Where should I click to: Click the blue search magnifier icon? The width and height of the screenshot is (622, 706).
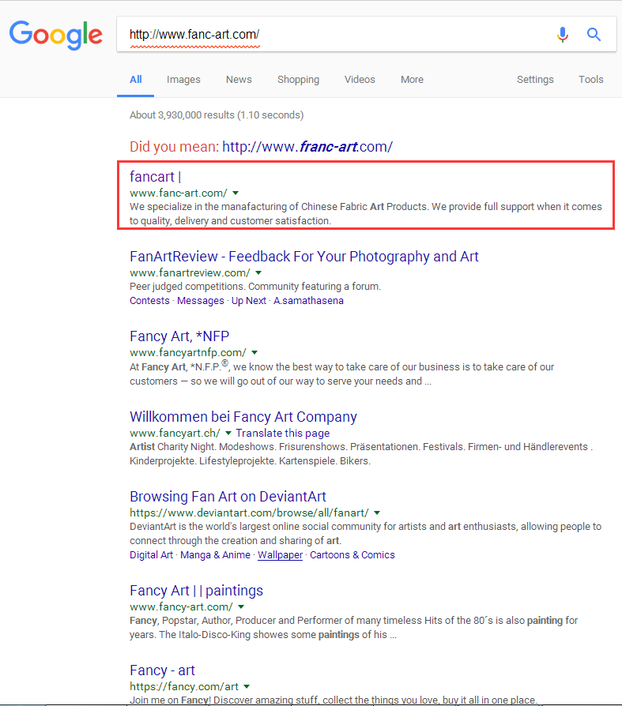594,34
